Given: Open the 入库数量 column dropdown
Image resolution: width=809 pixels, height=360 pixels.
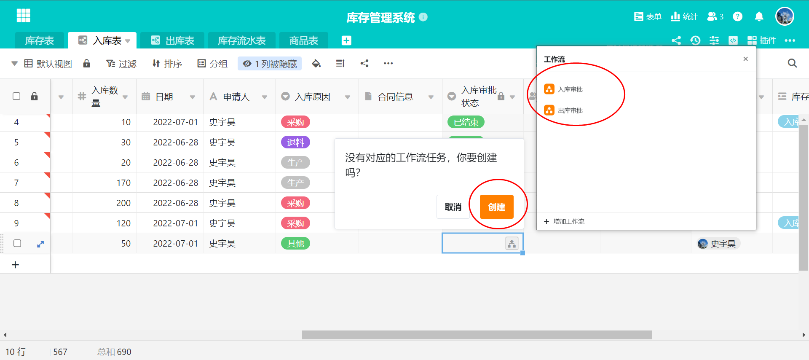Looking at the screenshot, I should click(x=125, y=97).
